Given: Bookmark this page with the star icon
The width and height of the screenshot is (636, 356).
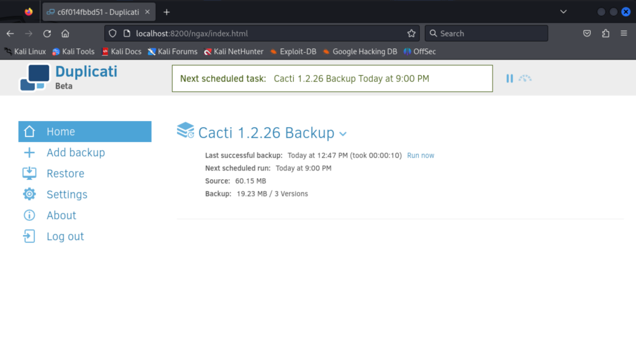Looking at the screenshot, I should coord(411,33).
